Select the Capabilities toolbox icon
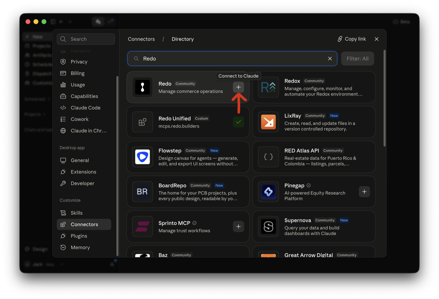 click(63, 96)
